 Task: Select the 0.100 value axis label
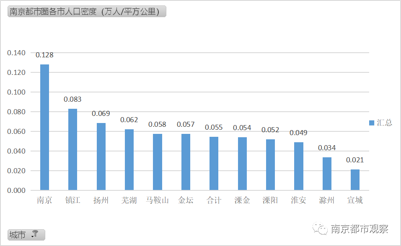point(16,92)
